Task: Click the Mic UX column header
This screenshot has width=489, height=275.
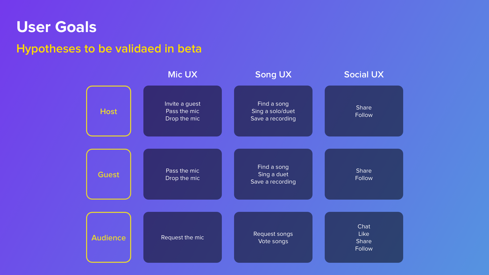Action: pyautogui.click(x=183, y=74)
